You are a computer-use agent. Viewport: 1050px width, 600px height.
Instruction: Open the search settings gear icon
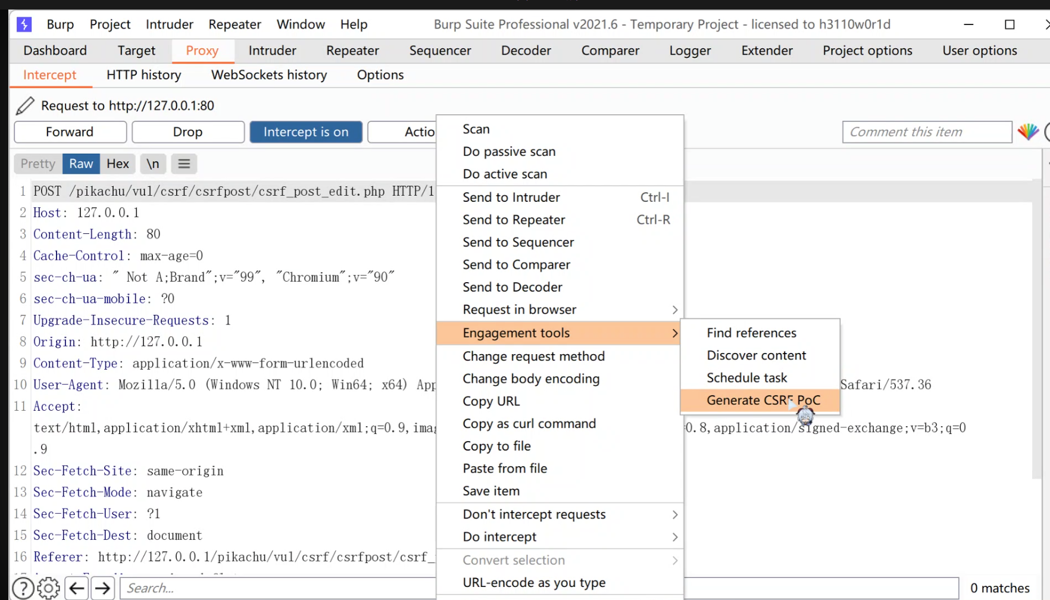click(49, 588)
